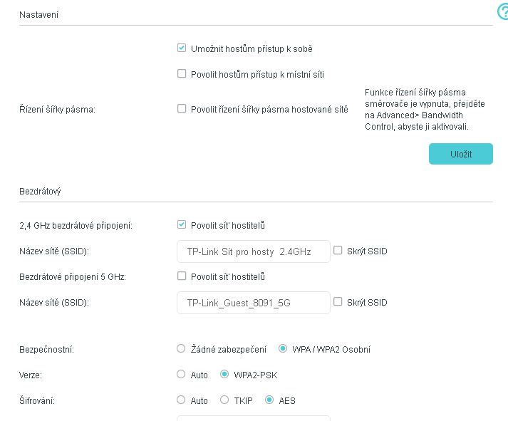Screen dimensions: 508x421
Task: Click the TP-Link_Guest_8091_5G SSID field
Action: click(x=253, y=303)
